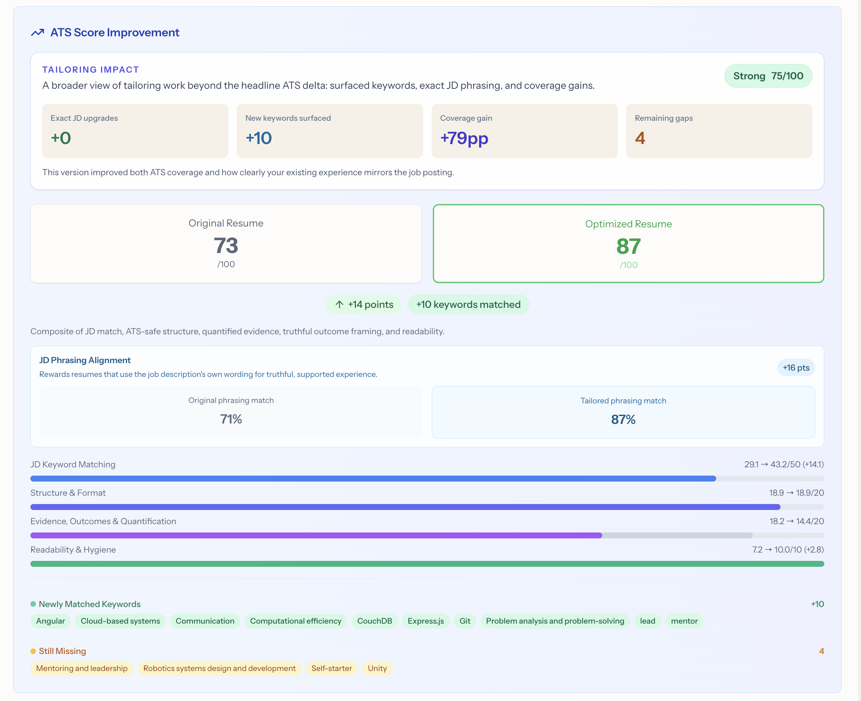Viewport: 861px width, 701px height.
Task: Click the CouchDB keyword chip
Action: [374, 621]
